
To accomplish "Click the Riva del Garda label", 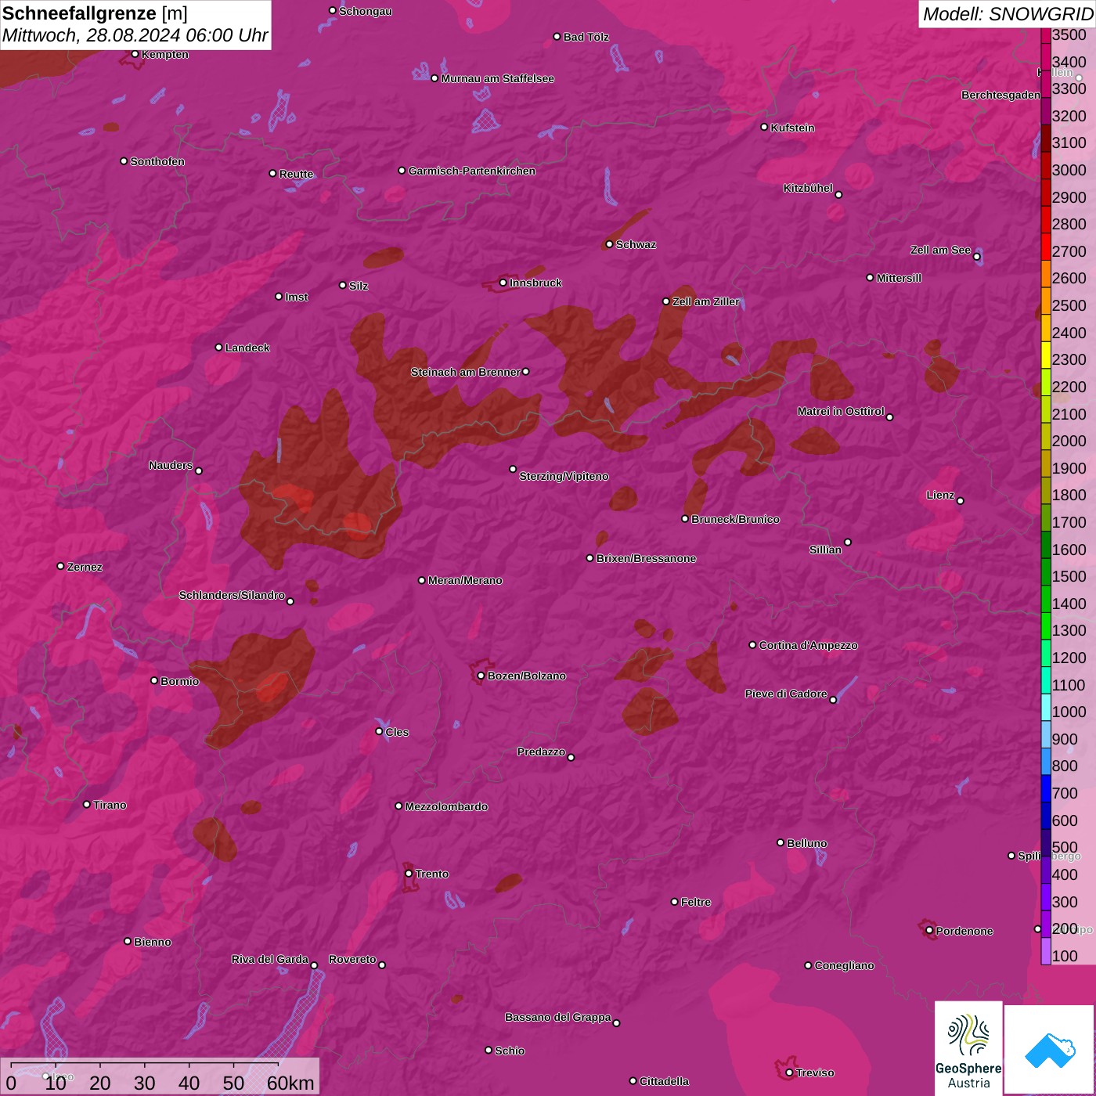I will tap(270, 959).
